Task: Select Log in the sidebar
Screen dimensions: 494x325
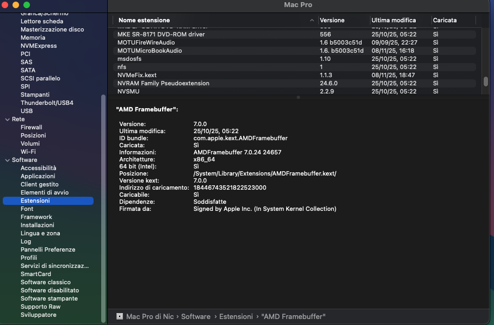Action: pyautogui.click(x=26, y=242)
